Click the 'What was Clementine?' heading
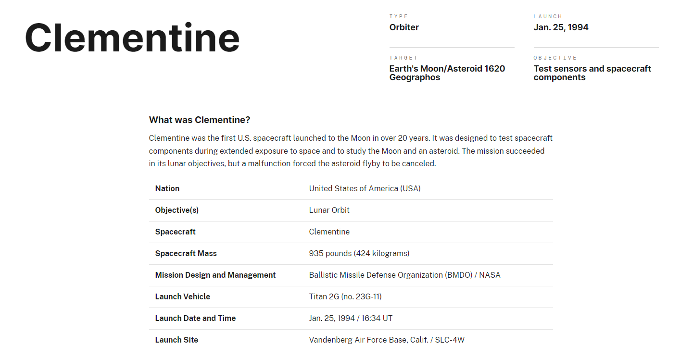 200,120
